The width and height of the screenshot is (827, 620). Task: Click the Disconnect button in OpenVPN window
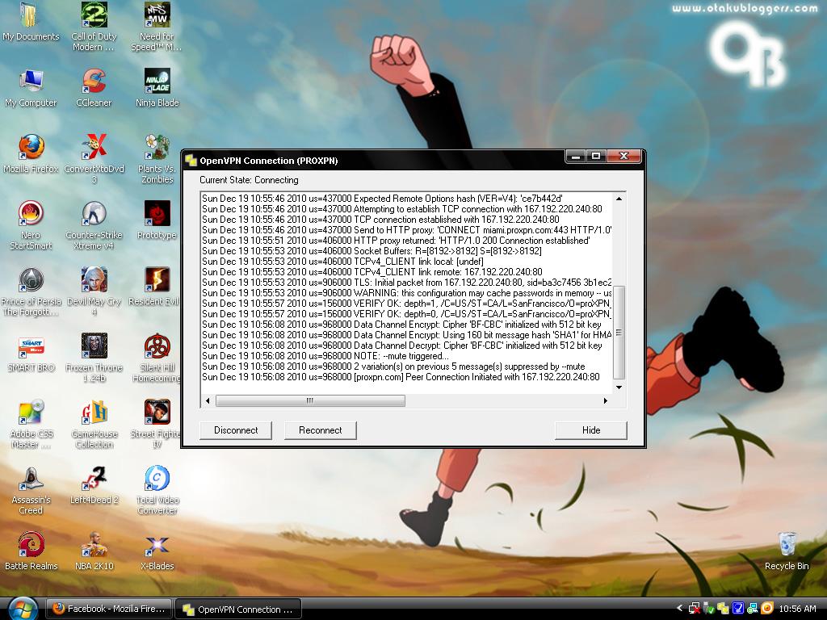236,430
